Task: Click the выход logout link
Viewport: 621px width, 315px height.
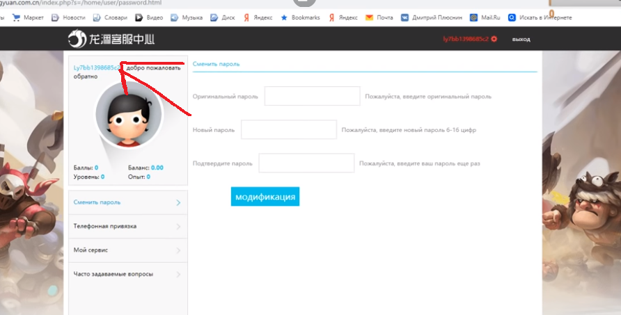Action: 521,39
